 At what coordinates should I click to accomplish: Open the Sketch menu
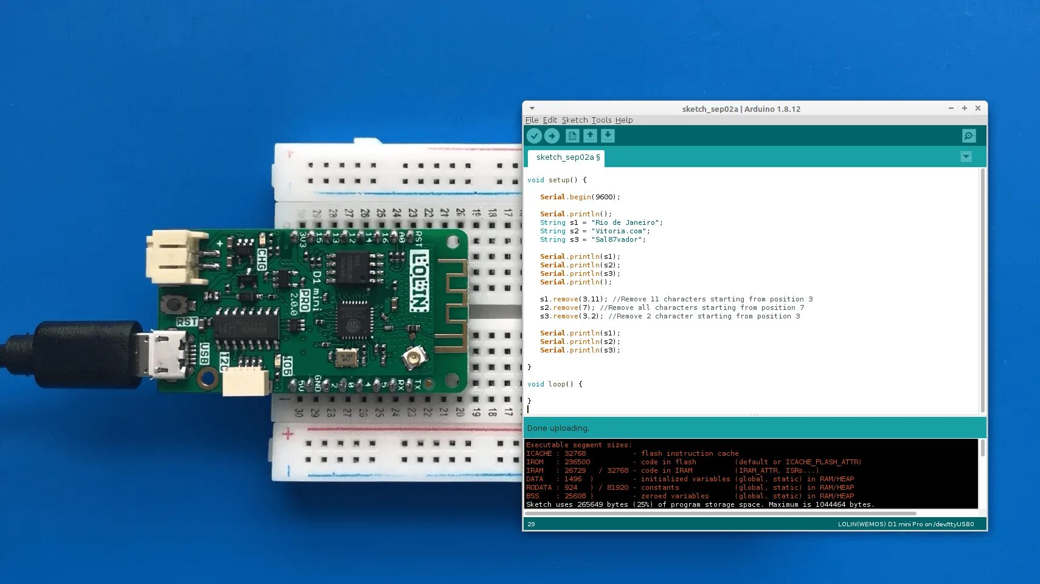[x=575, y=120]
